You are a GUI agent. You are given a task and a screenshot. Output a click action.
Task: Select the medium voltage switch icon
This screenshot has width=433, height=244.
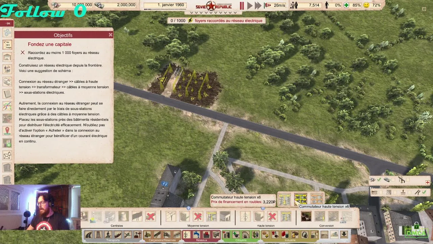point(211,216)
